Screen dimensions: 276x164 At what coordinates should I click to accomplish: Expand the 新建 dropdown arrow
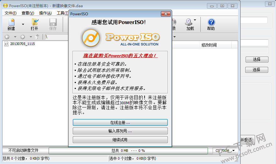coord(23,24)
